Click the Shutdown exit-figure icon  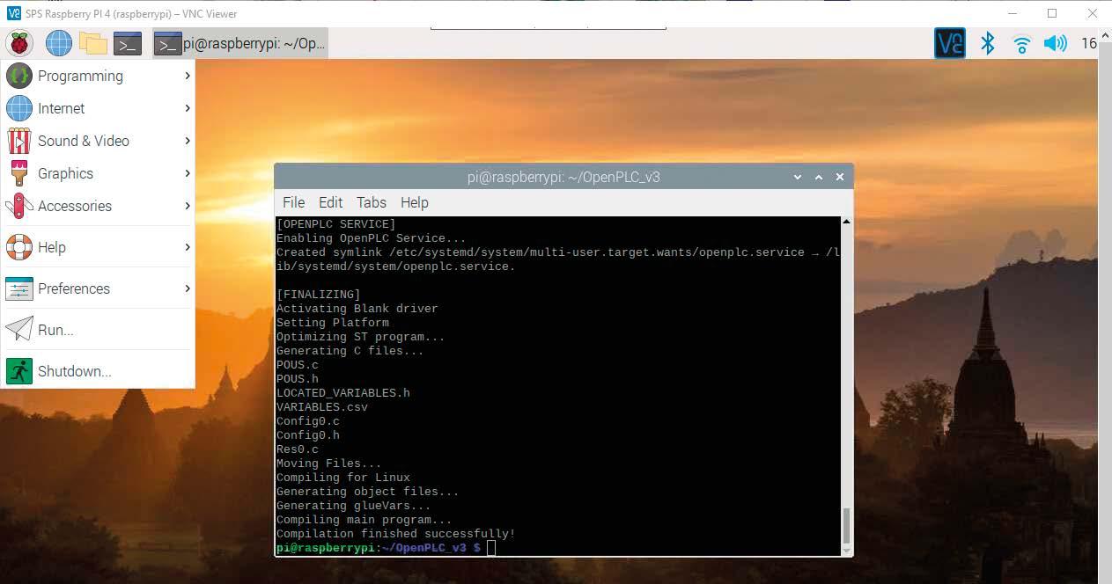click(x=19, y=371)
